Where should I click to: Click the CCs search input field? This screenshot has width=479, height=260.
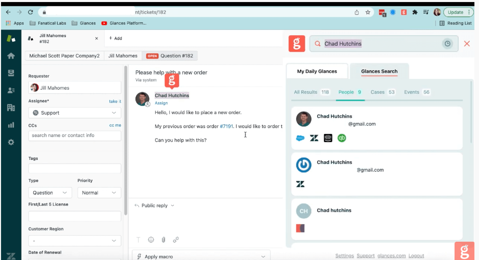point(75,136)
